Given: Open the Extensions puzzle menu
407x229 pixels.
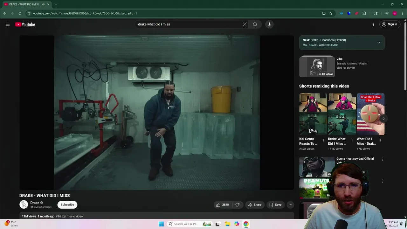Looking at the screenshot, I should pos(364,13).
